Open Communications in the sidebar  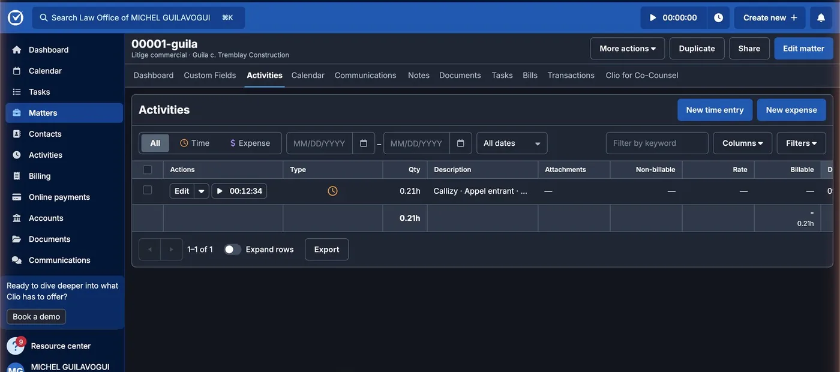pyautogui.click(x=64, y=260)
